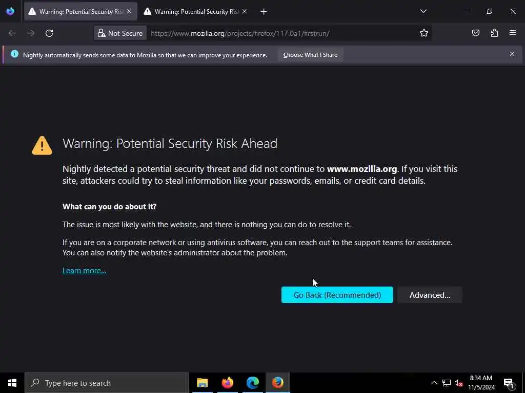525x393 pixels.
Task: Click Go Back (Recommended) button
Action: coord(337,295)
